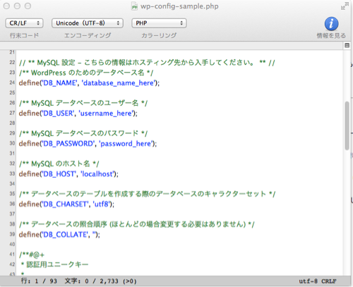Click the split view icon above scrollbar
Screen dimensions: 353x287
click(x=347, y=45)
